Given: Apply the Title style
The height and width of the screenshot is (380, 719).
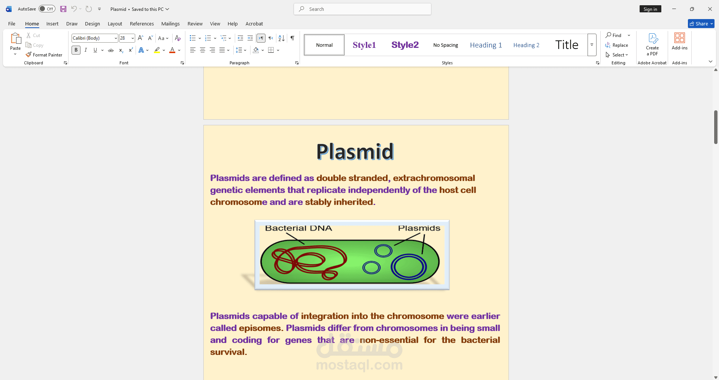Looking at the screenshot, I should tap(567, 45).
